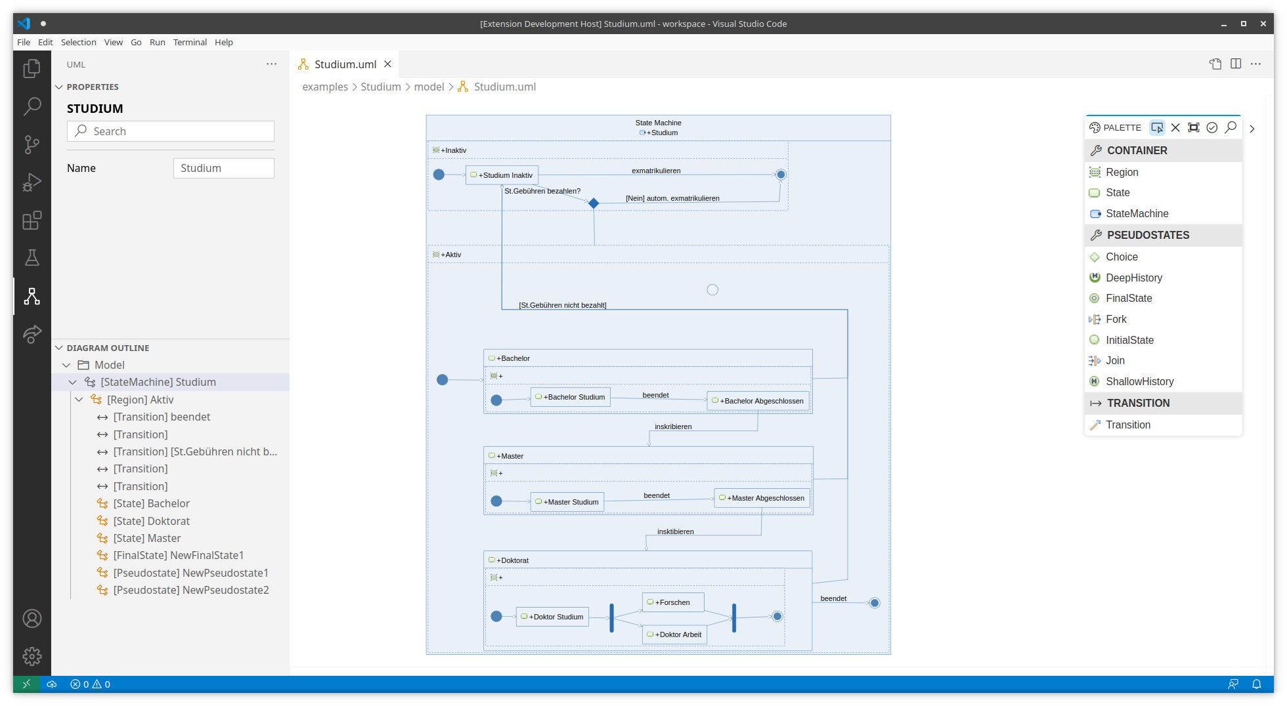Edit the Name field containing Studium
The width and height of the screenshot is (1287, 706).
coord(224,168)
